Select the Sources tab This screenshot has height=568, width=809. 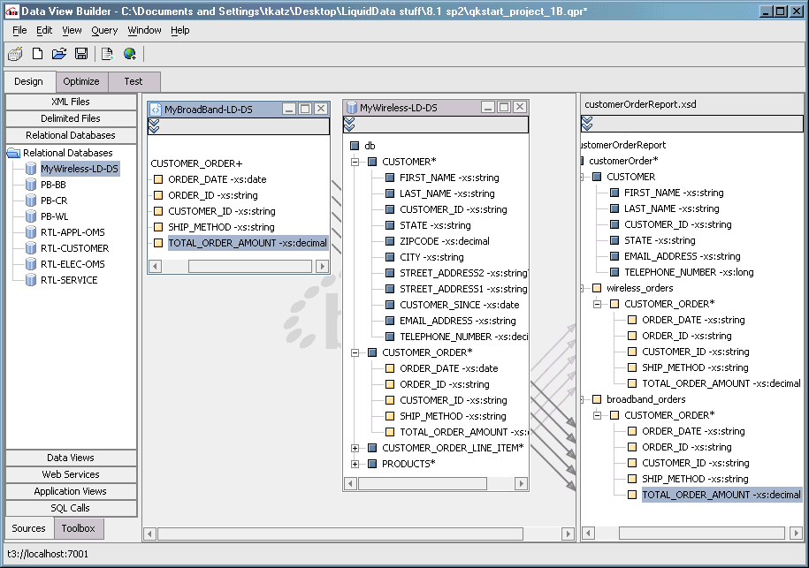[x=29, y=528]
